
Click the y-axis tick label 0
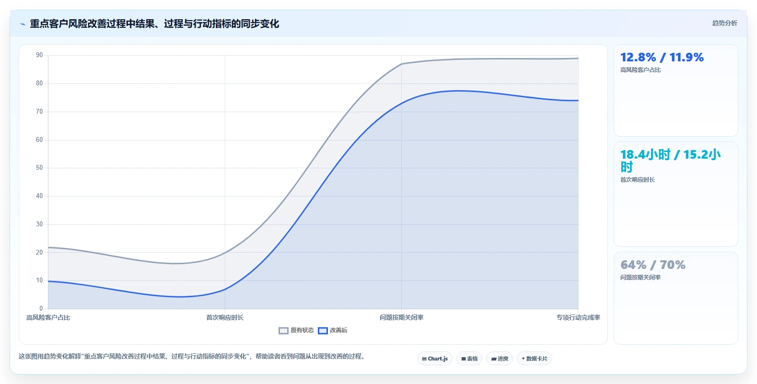41,309
